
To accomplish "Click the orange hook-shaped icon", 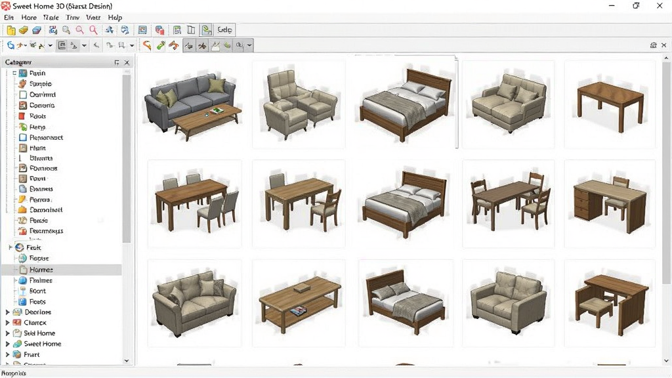I will [147, 45].
